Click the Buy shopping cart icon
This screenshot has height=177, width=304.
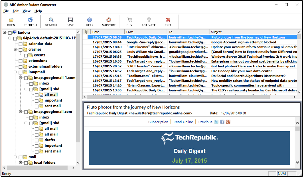[x=129, y=20]
